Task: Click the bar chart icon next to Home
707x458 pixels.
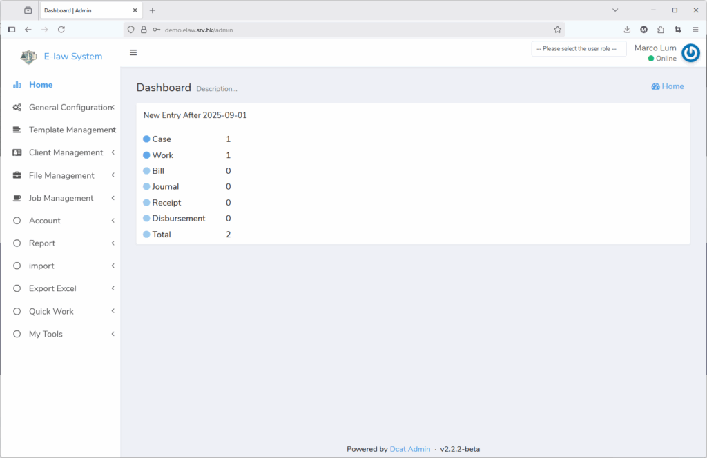Action: tap(17, 85)
